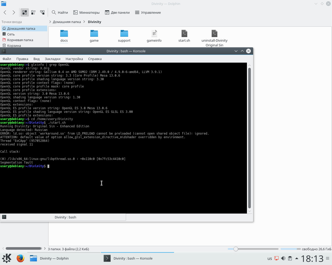The height and width of the screenshot is (265, 332).
Task: Expand breadcrumb chevron before Домашняя папка
Action: tap(50, 22)
